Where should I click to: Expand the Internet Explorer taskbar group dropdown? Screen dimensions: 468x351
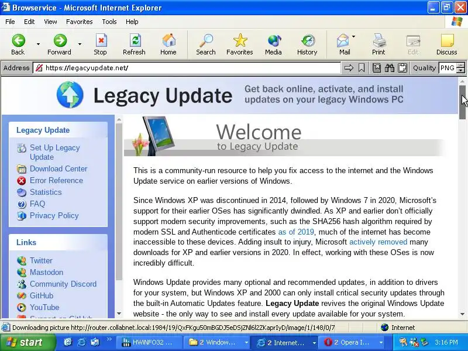(x=314, y=343)
